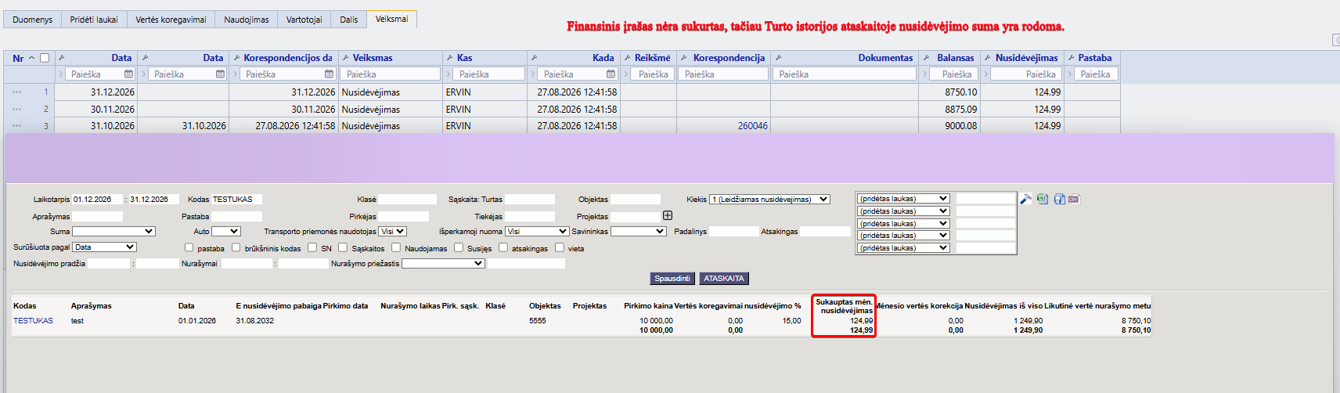Click the plus icon beside the Projektas field
The image size is (1340, 393).
(668, 215)
